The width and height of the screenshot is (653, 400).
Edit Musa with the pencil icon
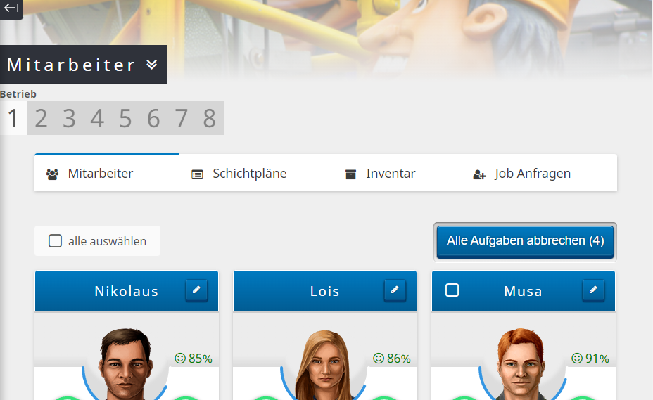point(593,290)
